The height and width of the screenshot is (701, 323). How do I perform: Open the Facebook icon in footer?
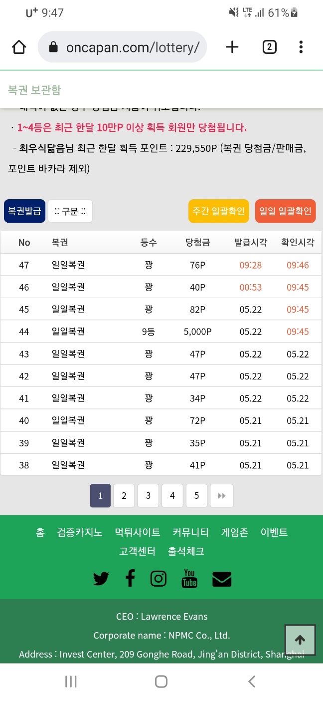click(x=130, y=578)
